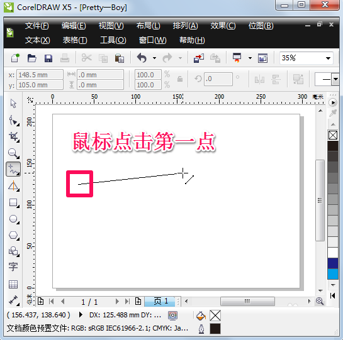
Task: Toggle the lock ratio padlock
Action: coord(180,79)
